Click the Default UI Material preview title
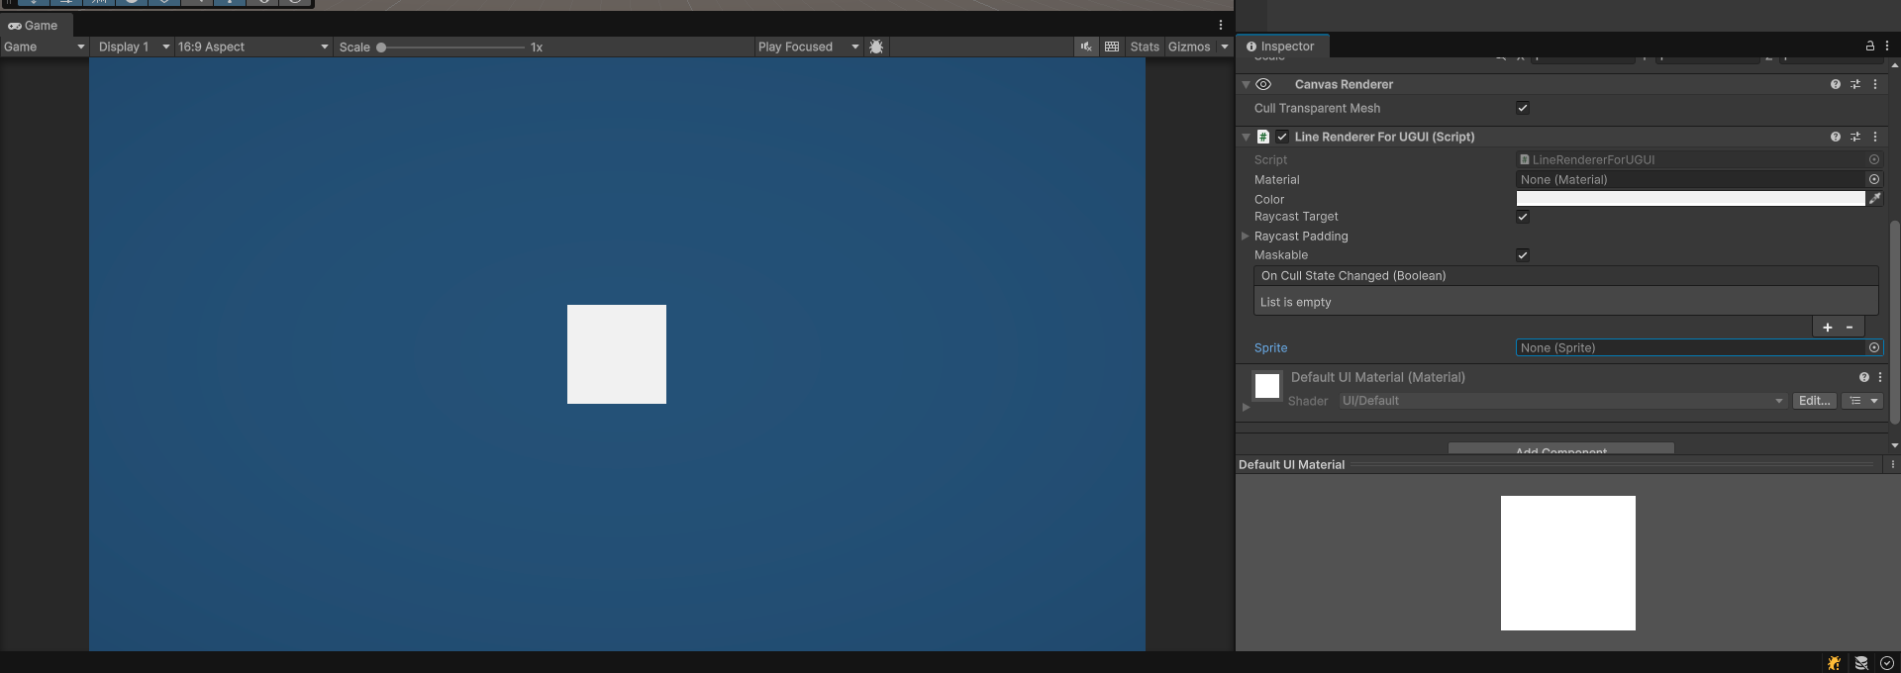The image size is (1901, 673). [x=1291, y=464]
